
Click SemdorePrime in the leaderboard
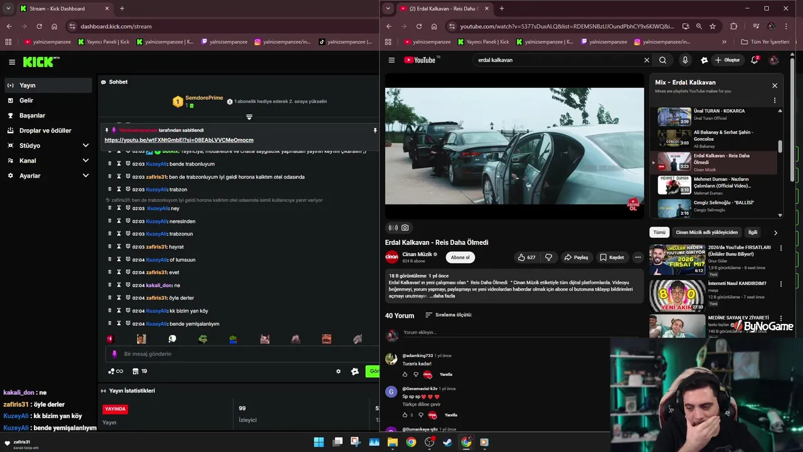204,98
